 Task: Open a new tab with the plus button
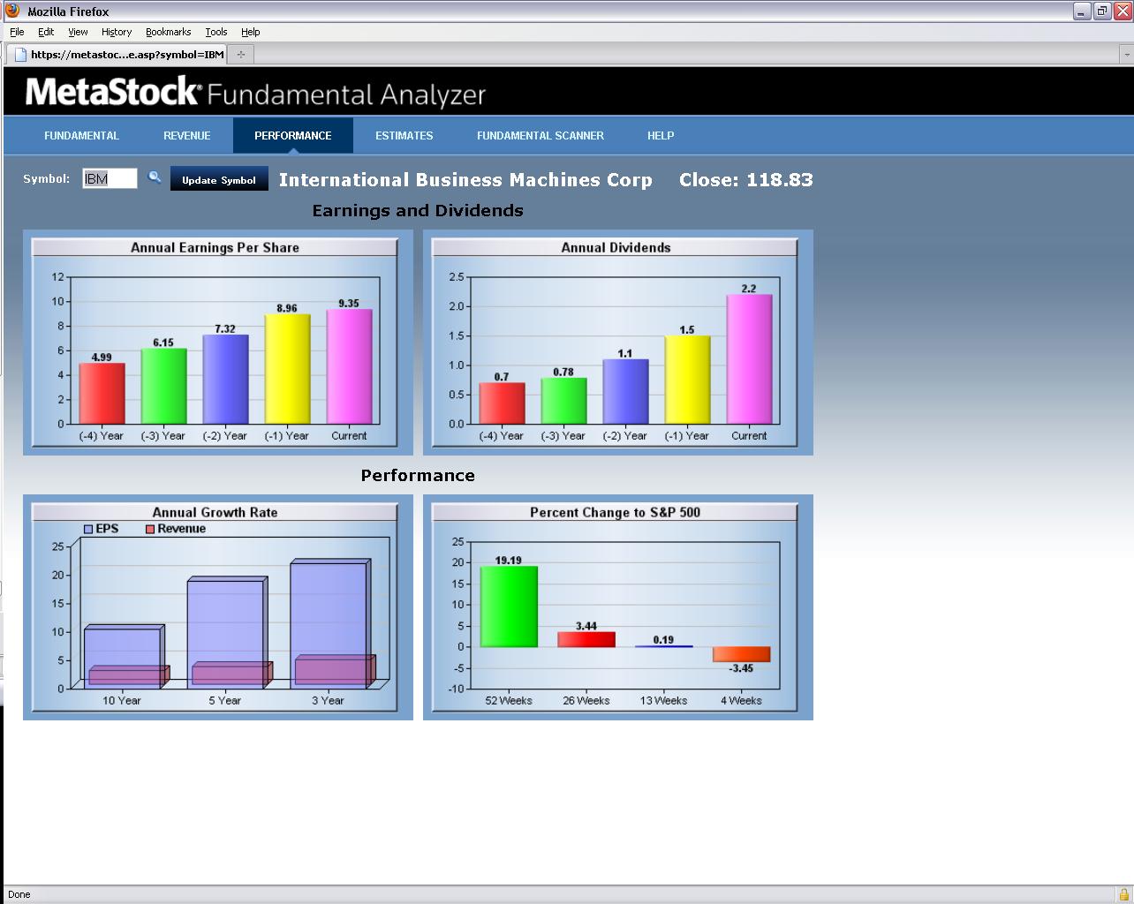pyautogui.click(x=240, y=54)
